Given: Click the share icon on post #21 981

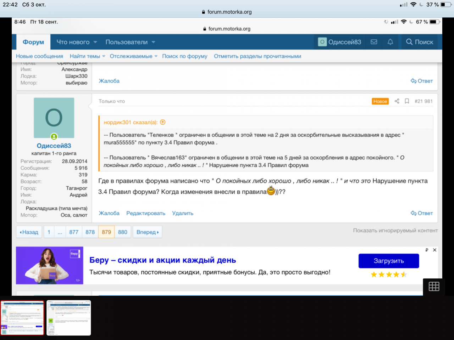Looking at the screenshot, I should point(397,101).
